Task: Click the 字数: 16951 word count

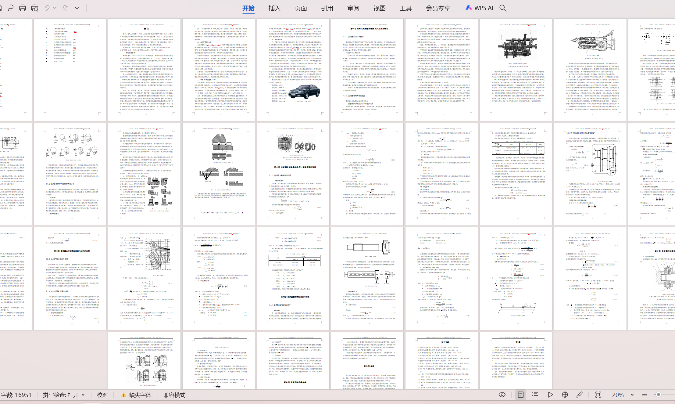Action: [x=16, y=395]
